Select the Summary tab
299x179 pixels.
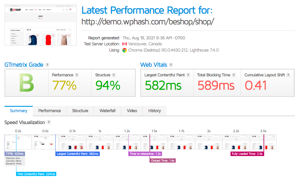[x=19, y=111]
